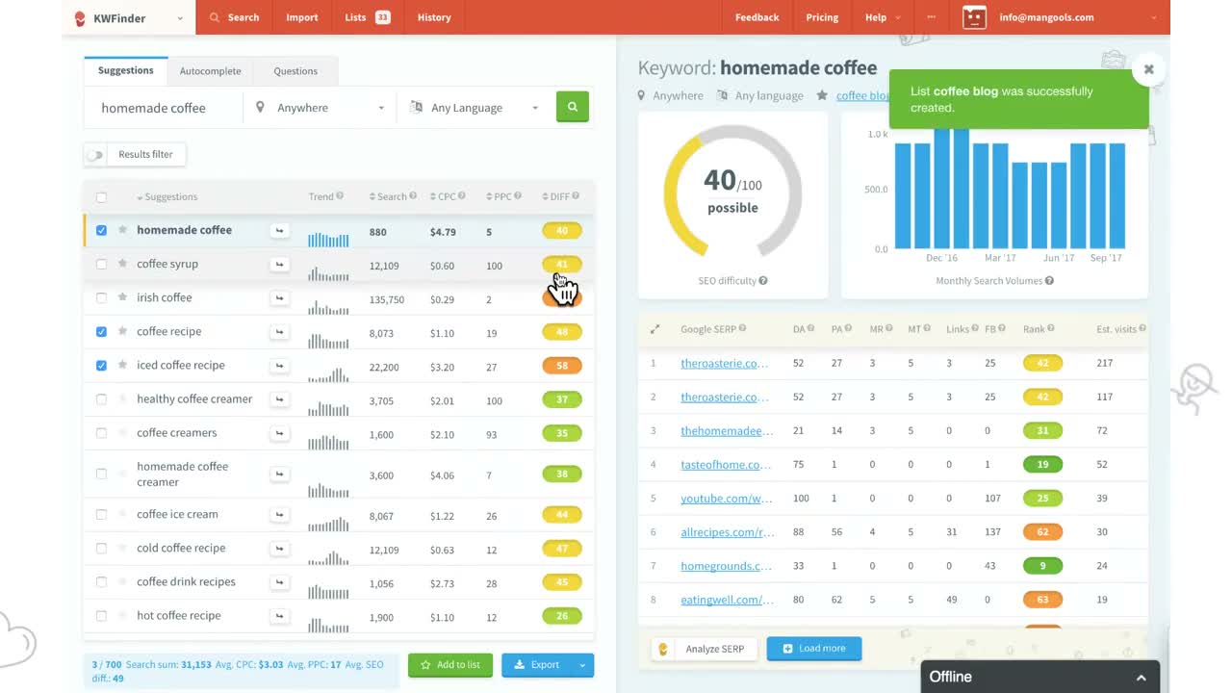Click the info@mangools.com account label
The width and height of the screenshot is (1232, 693).
click(x=1046, y=17)
